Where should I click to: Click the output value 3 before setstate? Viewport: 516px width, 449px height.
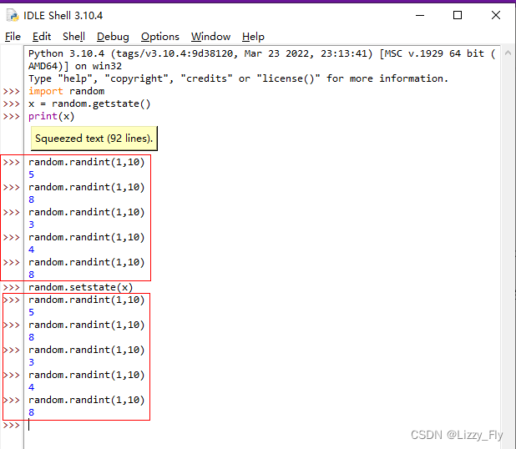point(31,224)
